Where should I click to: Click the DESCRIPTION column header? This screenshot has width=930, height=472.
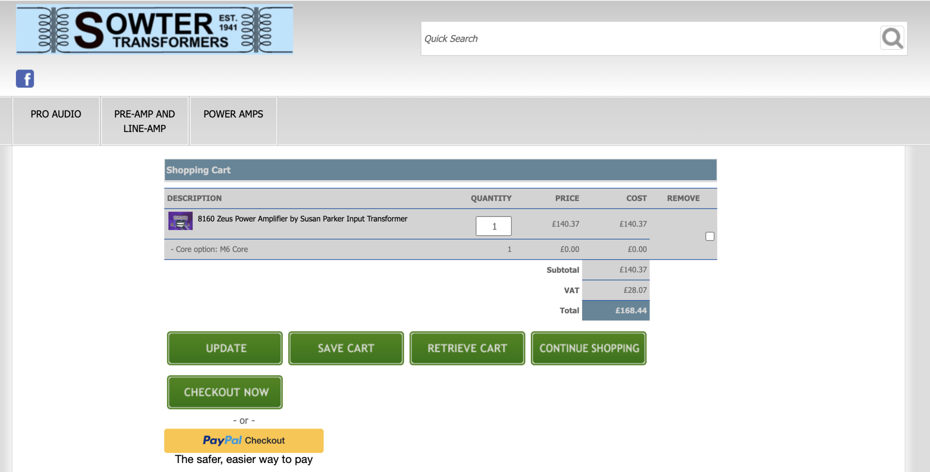pyautogui.click(x=194, y=198)
